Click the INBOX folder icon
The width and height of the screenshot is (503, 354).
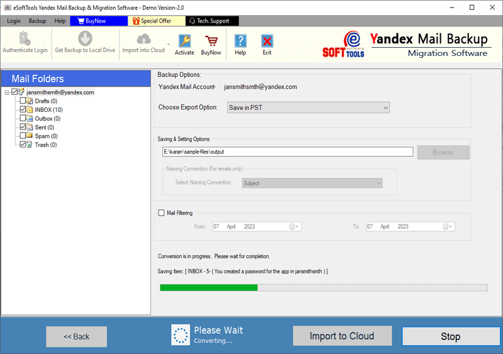click(x=30, y=110)
